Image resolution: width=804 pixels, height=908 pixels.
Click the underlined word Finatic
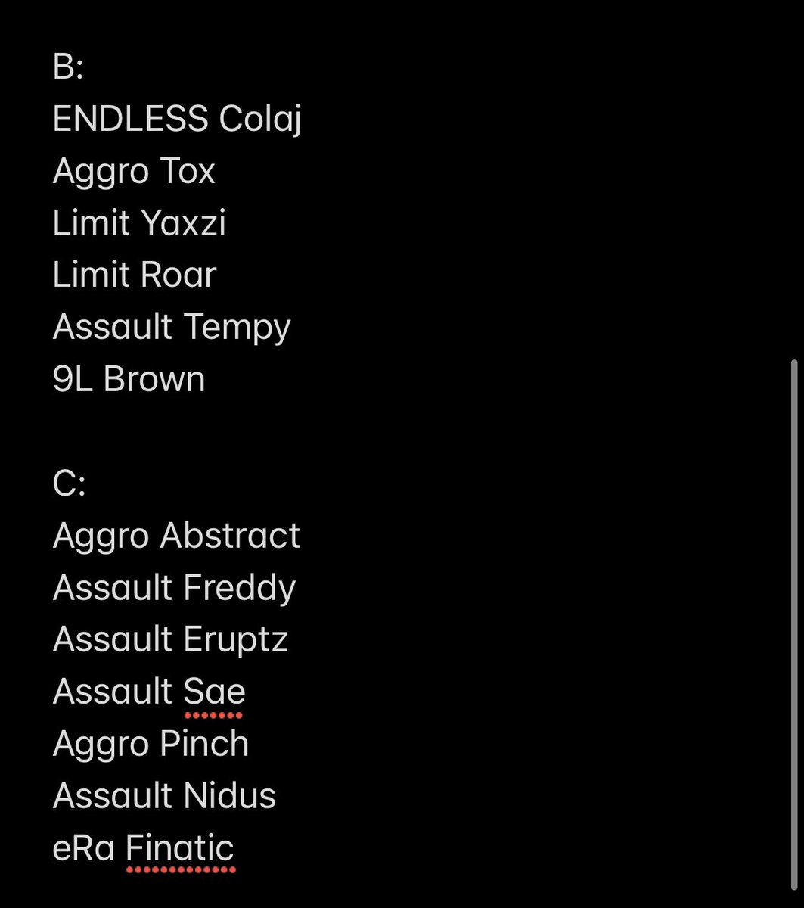coord(180,847)
